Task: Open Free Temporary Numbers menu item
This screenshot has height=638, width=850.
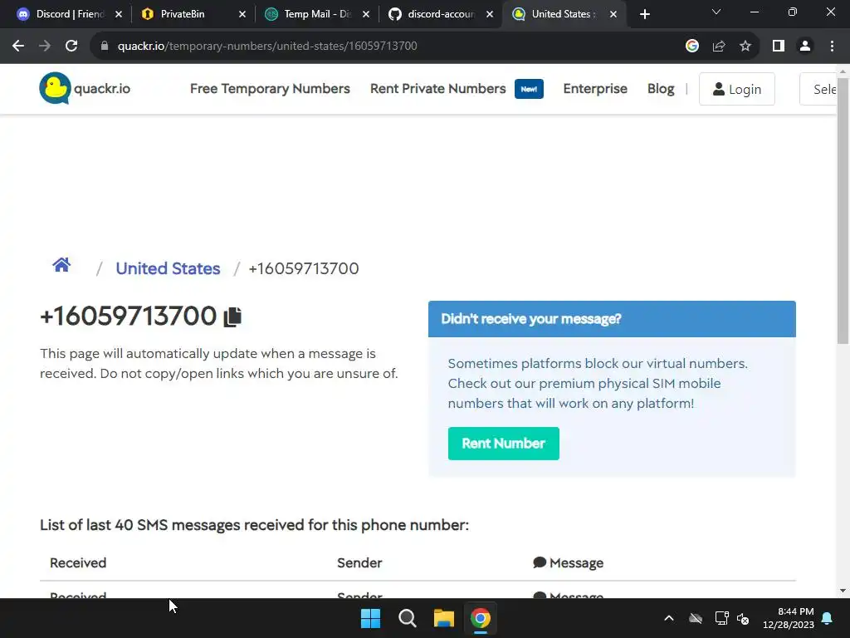Action: [x=270, y=88]
